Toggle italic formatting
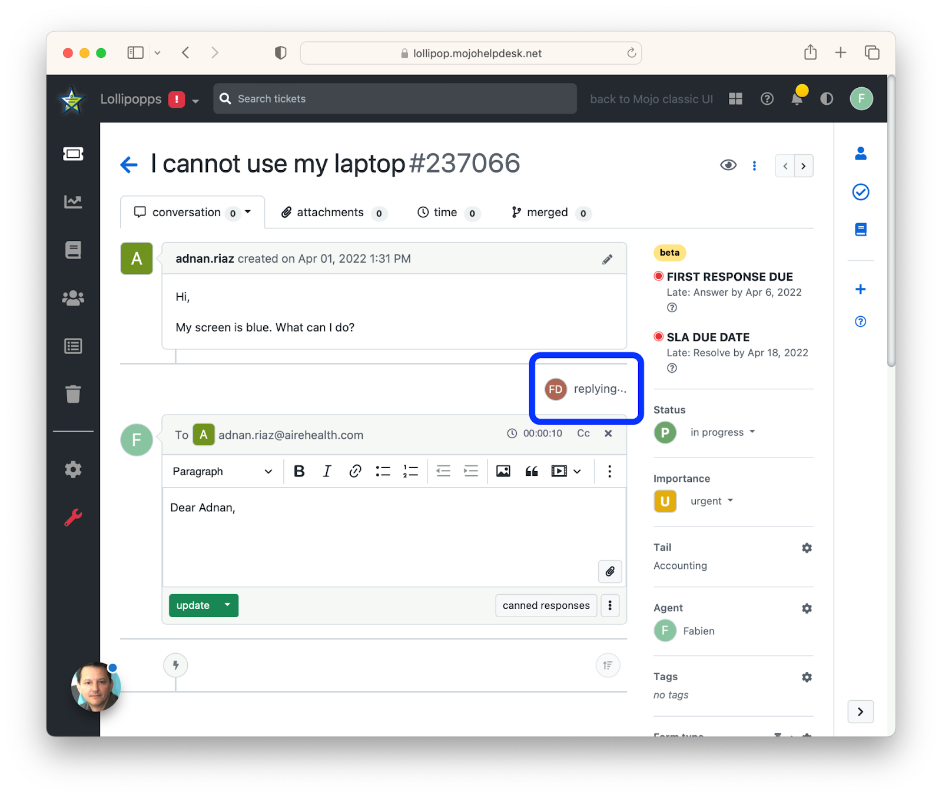The image size is (942, 798). (327, 471)
